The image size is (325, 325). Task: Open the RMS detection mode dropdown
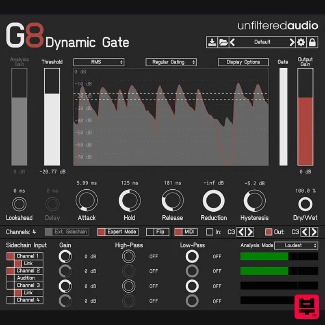(x=99, y=62)
